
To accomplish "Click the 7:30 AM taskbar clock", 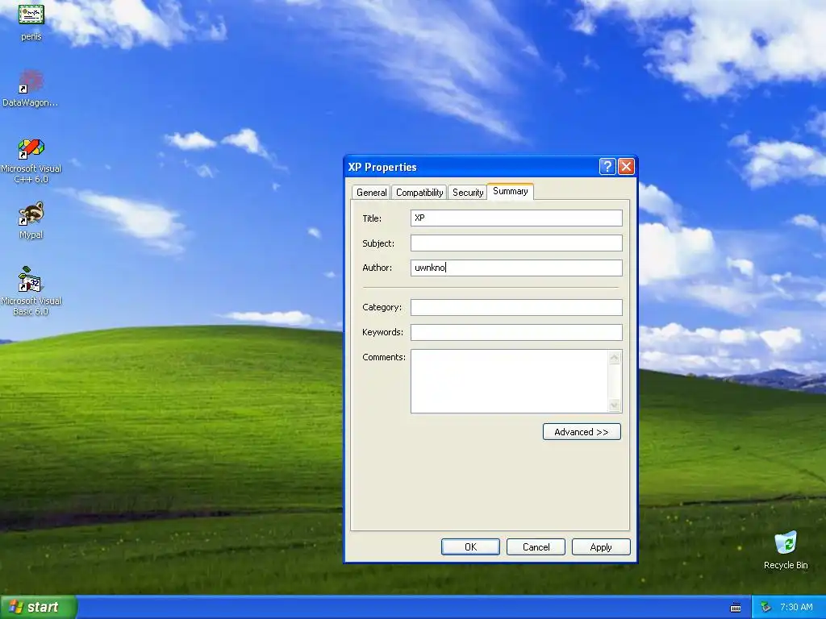I will [x=796, y=607].
